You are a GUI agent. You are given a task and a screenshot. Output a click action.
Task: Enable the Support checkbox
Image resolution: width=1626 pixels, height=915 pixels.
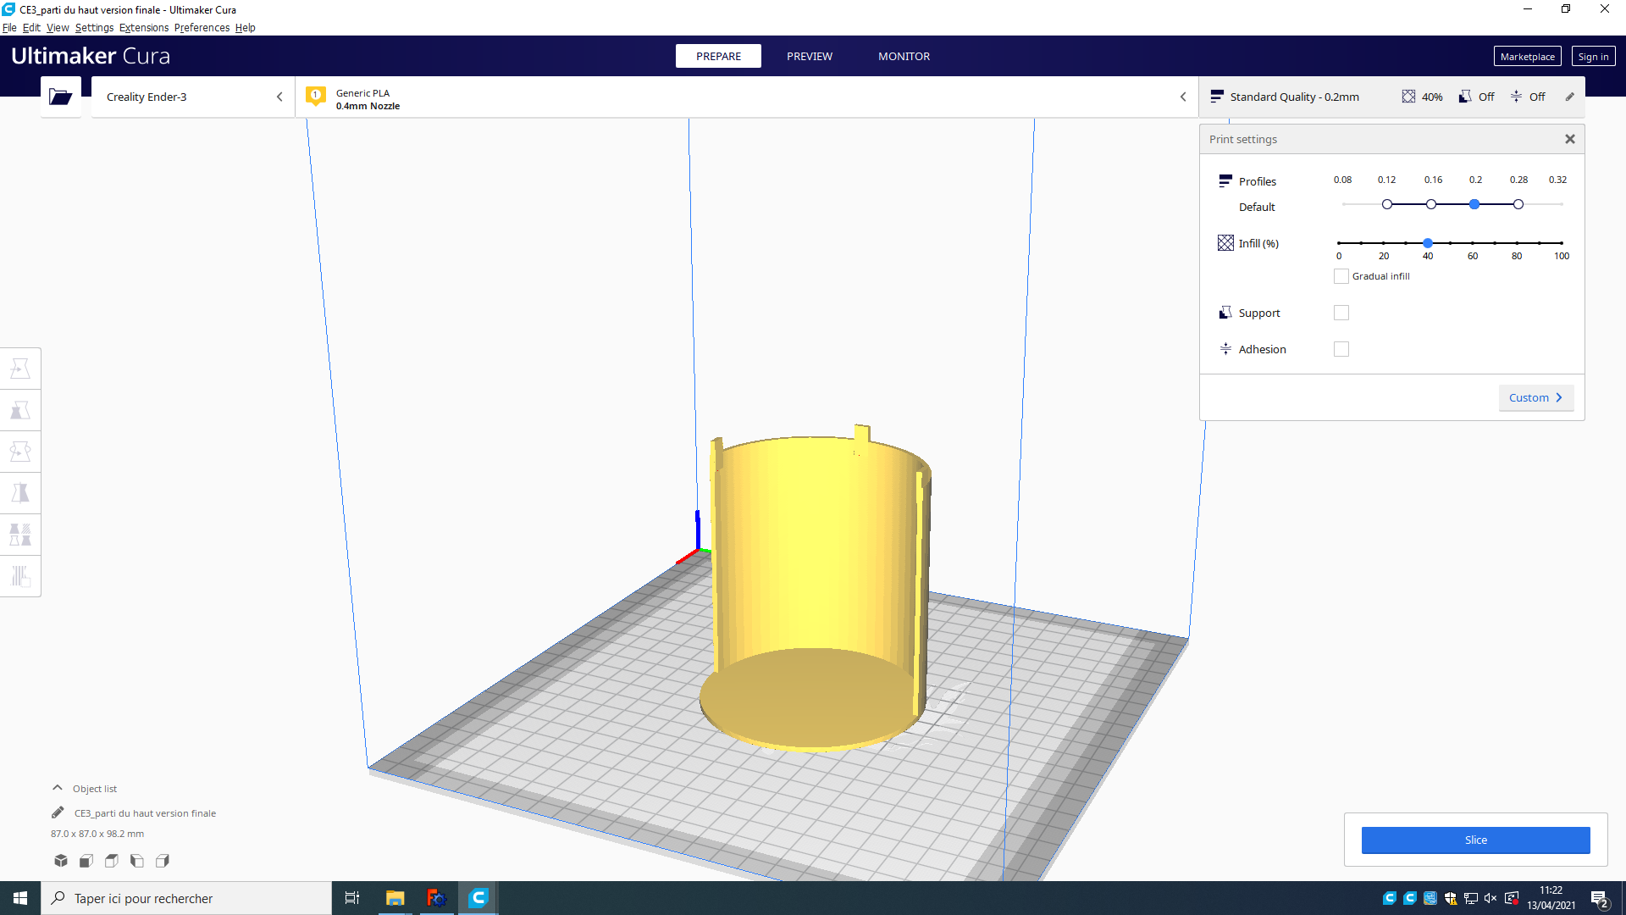coord(1341,313)
